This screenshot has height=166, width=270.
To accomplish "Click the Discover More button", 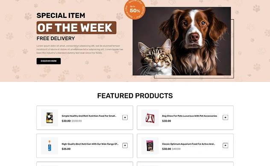I will tap(49, 61).
